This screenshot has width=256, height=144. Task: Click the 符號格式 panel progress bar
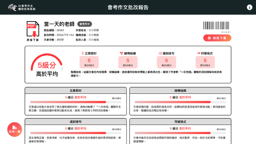pos(180,133)
